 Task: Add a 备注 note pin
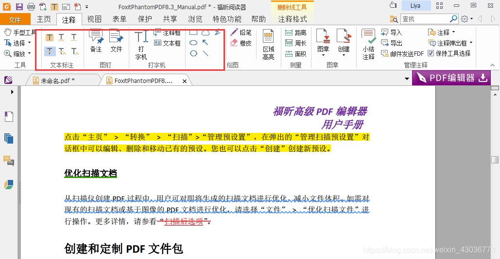click(x=96, y=40)
